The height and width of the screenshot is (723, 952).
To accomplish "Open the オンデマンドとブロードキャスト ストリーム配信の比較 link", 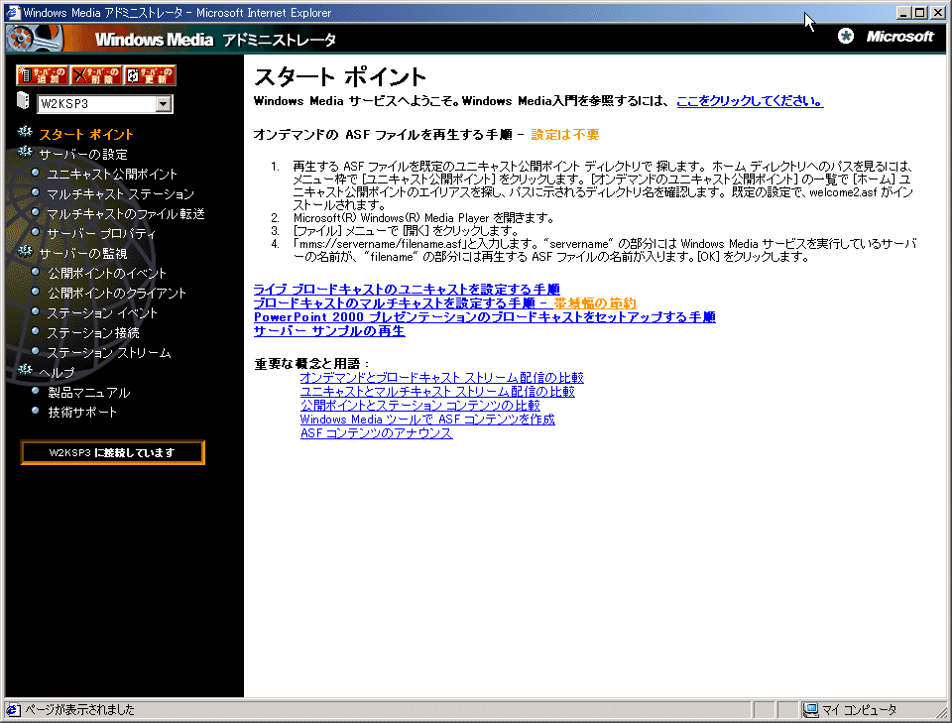I will click(442, 378).
